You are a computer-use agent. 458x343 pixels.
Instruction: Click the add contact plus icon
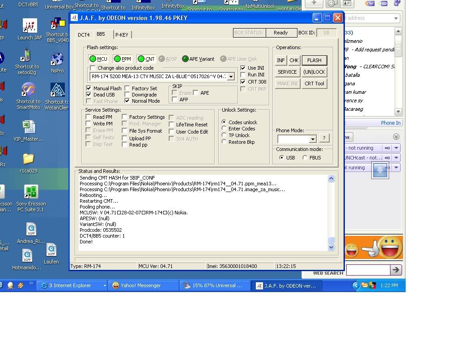pos(314,3)
